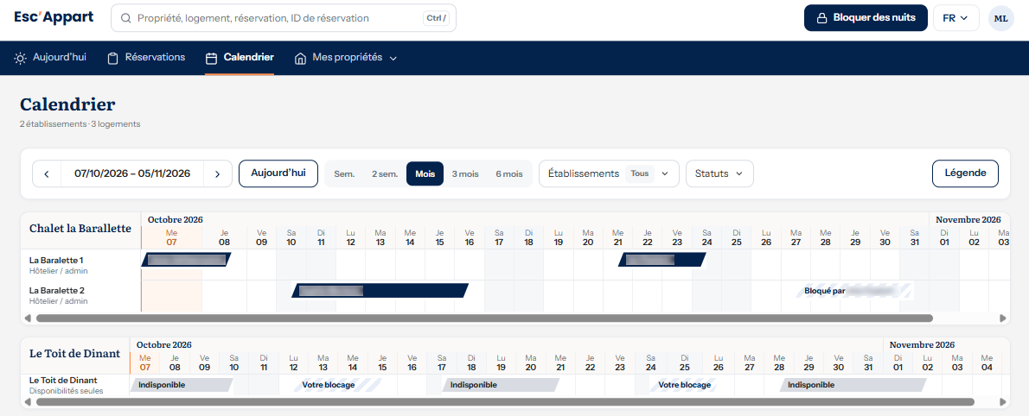Click the Me 04 header in Dinant calendar
Viewport: 1029px width, 416px height.
[x=987, y=362]
